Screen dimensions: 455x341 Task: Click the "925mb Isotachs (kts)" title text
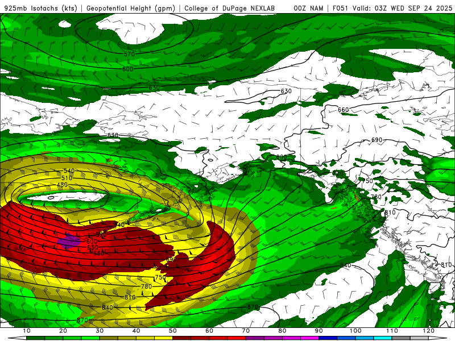point(40,9)
